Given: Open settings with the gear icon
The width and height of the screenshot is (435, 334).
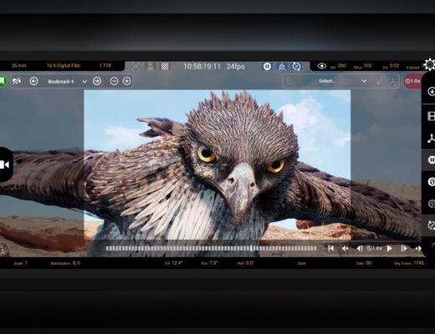Looking at the screenshot, I should (430, 65).
